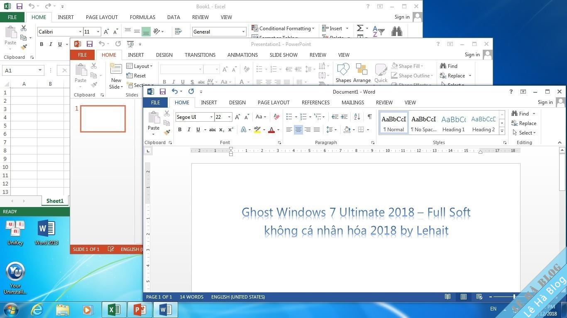Open the General number format dropdown in Excel
567x318 pixels.
(x=243, y=32)
